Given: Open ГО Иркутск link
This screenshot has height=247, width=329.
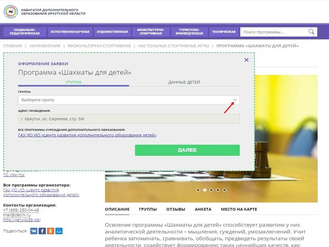Looking at the screenshot, I should tap(14, 175).
